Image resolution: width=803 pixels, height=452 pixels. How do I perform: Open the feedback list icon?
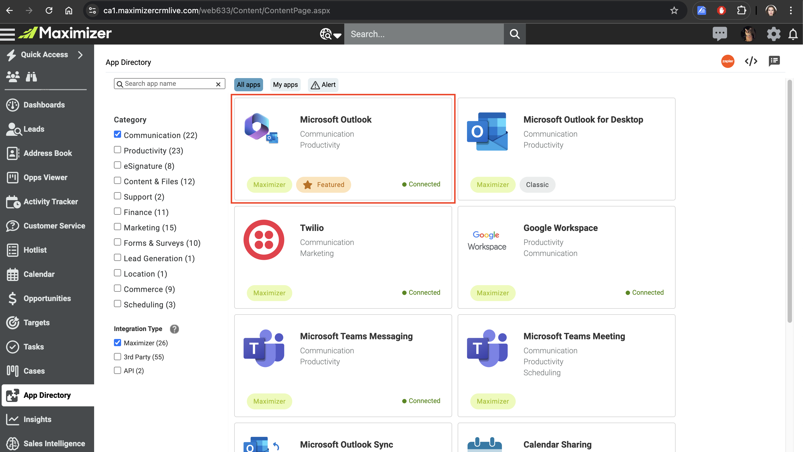pos(774,61)
